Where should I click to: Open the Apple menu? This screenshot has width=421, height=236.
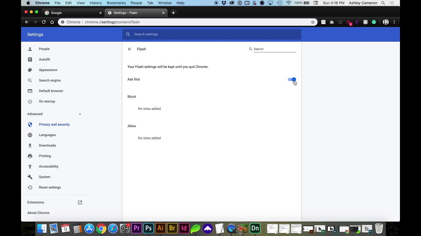coord(28,3)
